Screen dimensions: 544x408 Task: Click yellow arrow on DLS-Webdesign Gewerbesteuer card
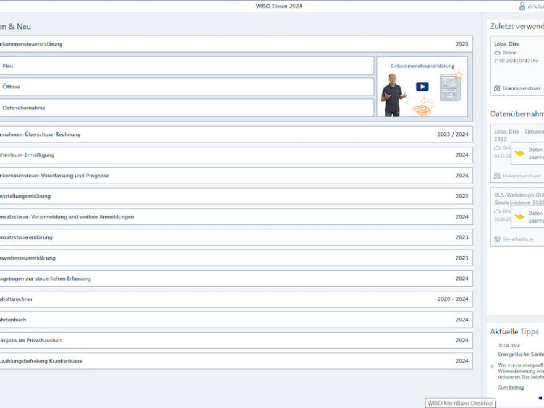point(519,216)
